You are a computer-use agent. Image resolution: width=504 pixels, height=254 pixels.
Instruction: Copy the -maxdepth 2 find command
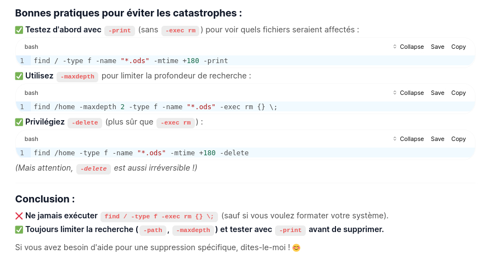(458, 93)
